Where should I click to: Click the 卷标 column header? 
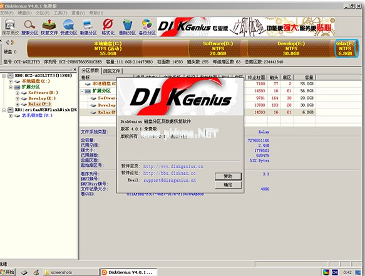(x=106, y=77)
